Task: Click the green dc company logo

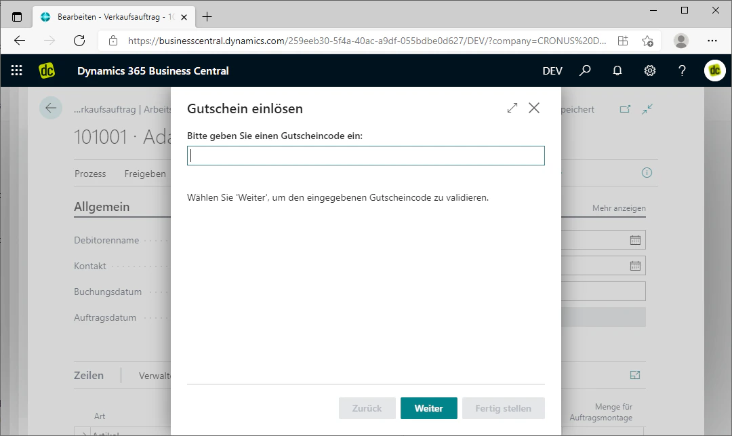Action: click(47, 71)
